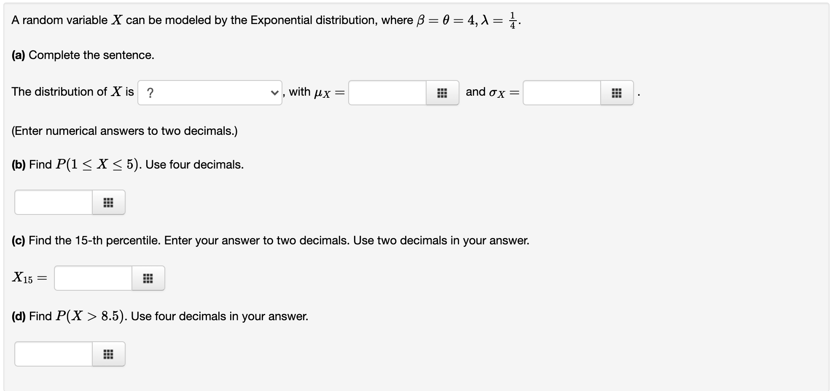Click the keypad icon for the percentile answer
The height and width of the screenshot is (391, 838).
pyautogui.click(x=148, y=278)
